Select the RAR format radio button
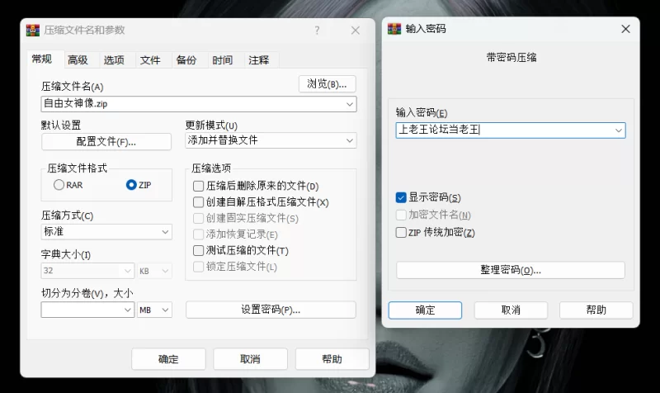The image size is (660, 393). click(59, 184)
